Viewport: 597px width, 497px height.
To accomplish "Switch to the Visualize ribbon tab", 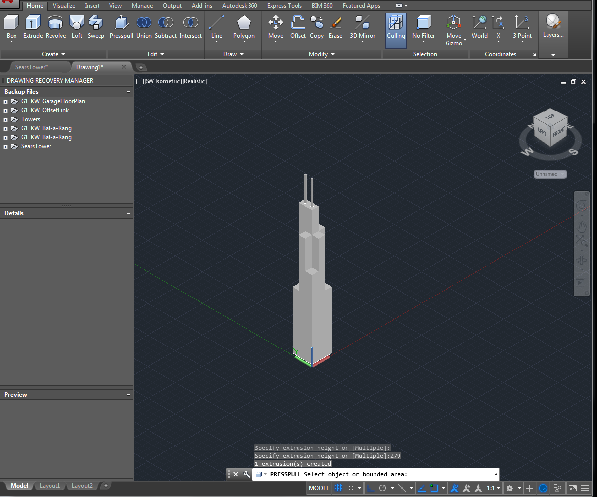I will point(64,5).
